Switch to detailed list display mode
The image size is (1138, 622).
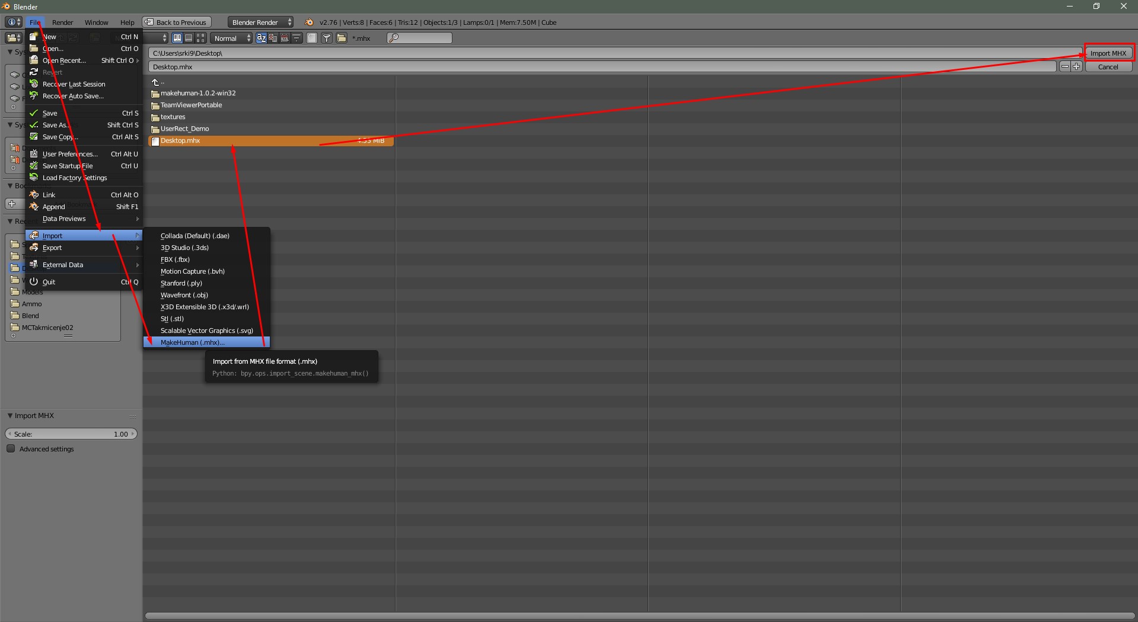189,38
